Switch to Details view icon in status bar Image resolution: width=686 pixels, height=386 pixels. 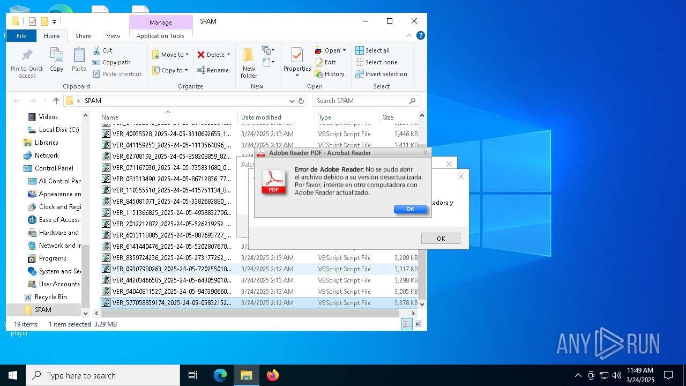tap(407, 324)
